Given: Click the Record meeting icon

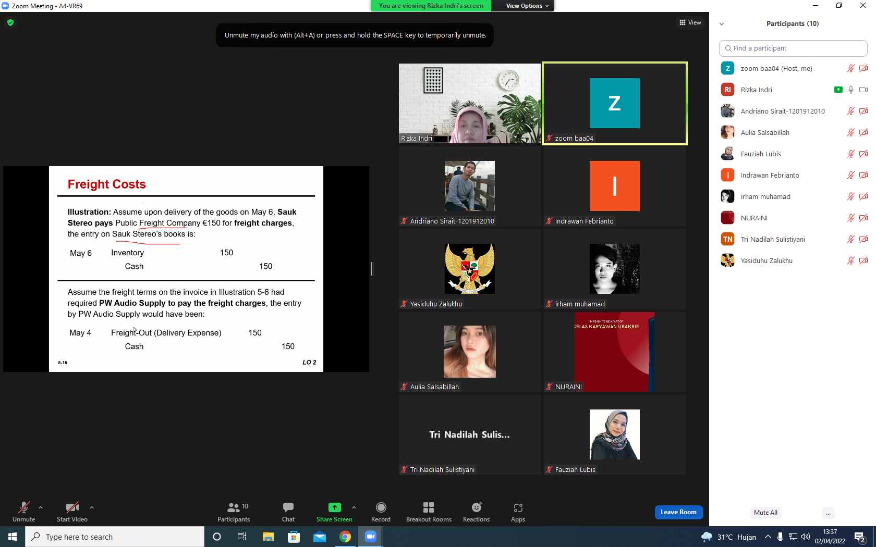Looking at the screenshot, I should tap(381, 507).
